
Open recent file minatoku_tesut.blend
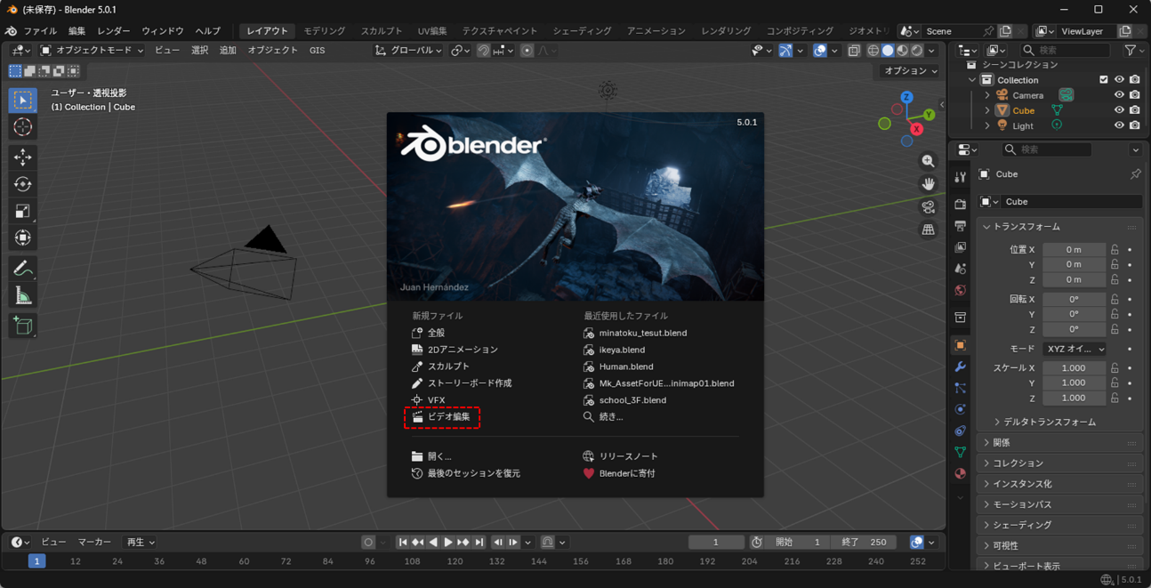pyautogui.click(x=642, y=333)
